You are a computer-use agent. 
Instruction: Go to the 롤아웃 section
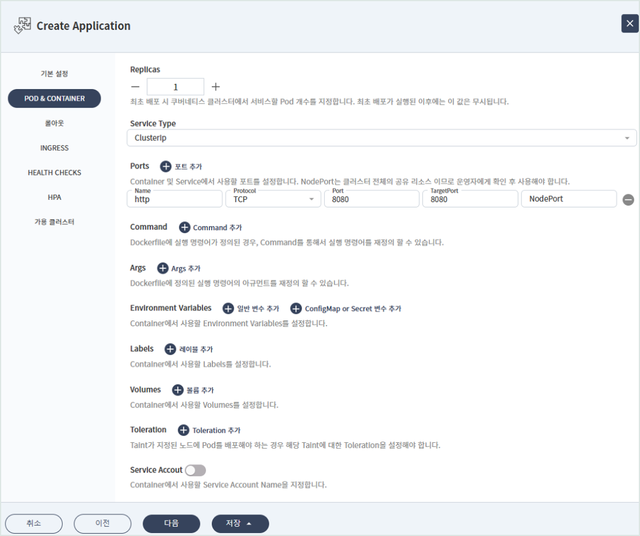(x=54, y=123)
